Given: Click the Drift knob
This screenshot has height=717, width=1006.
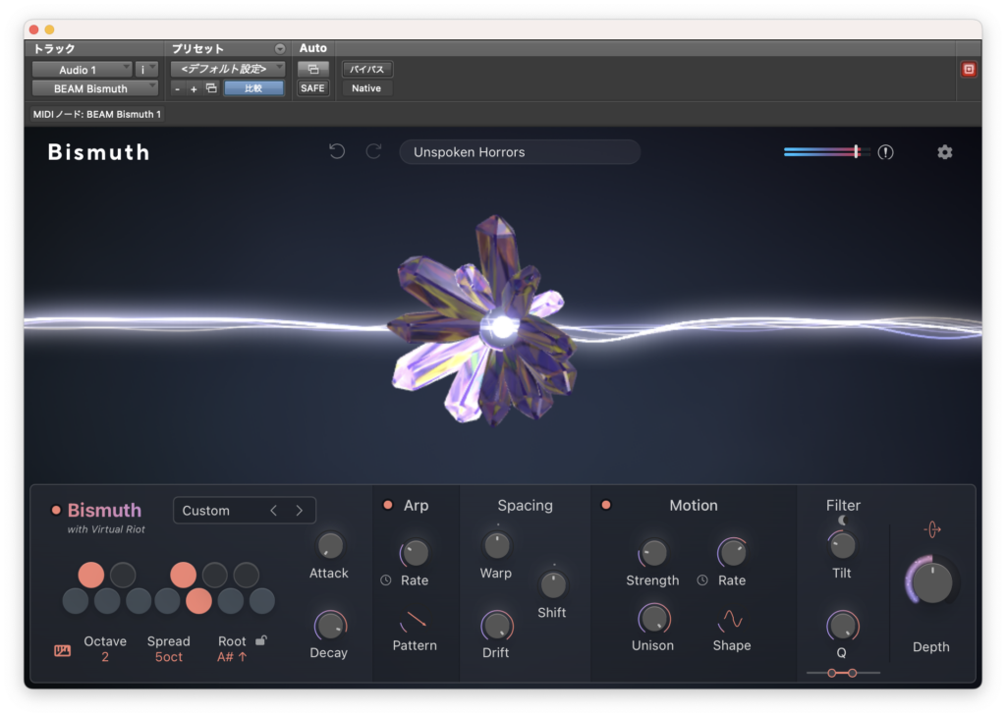Looking at the screenshot, I should 496,626.
